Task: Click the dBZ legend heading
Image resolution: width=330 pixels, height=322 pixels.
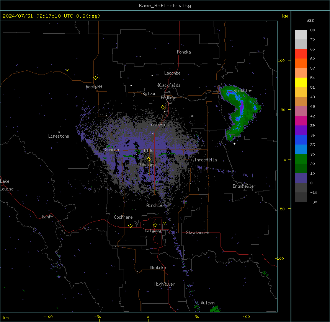Action: coord(310,21)
